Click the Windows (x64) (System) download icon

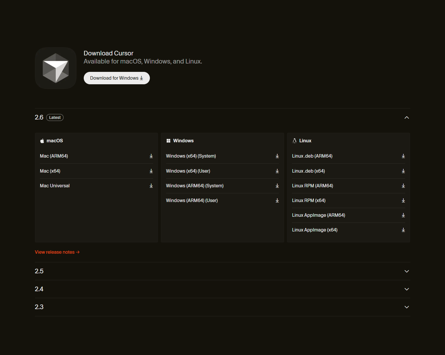277,156
